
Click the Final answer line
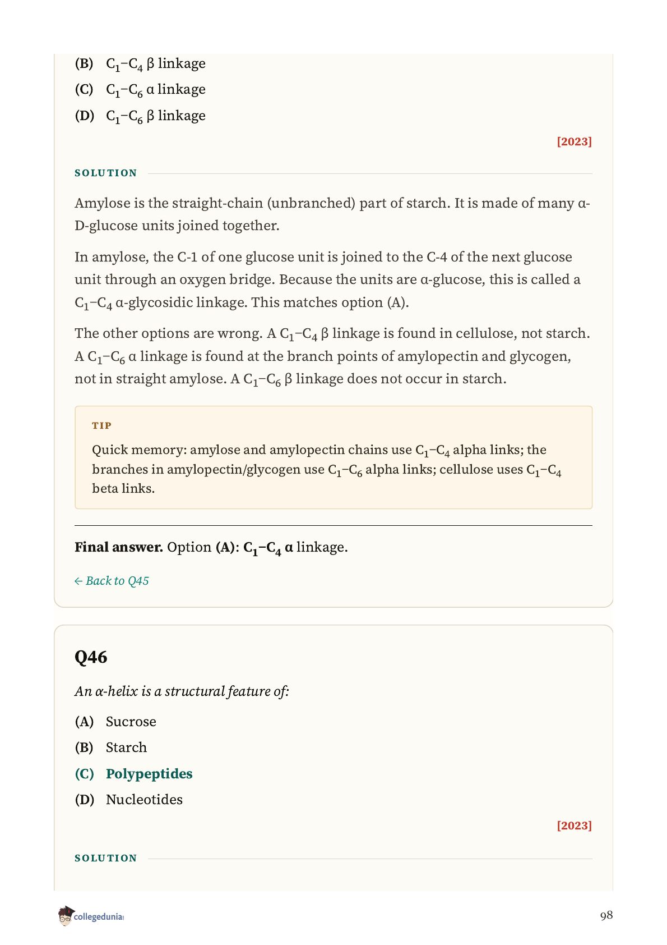211,548
